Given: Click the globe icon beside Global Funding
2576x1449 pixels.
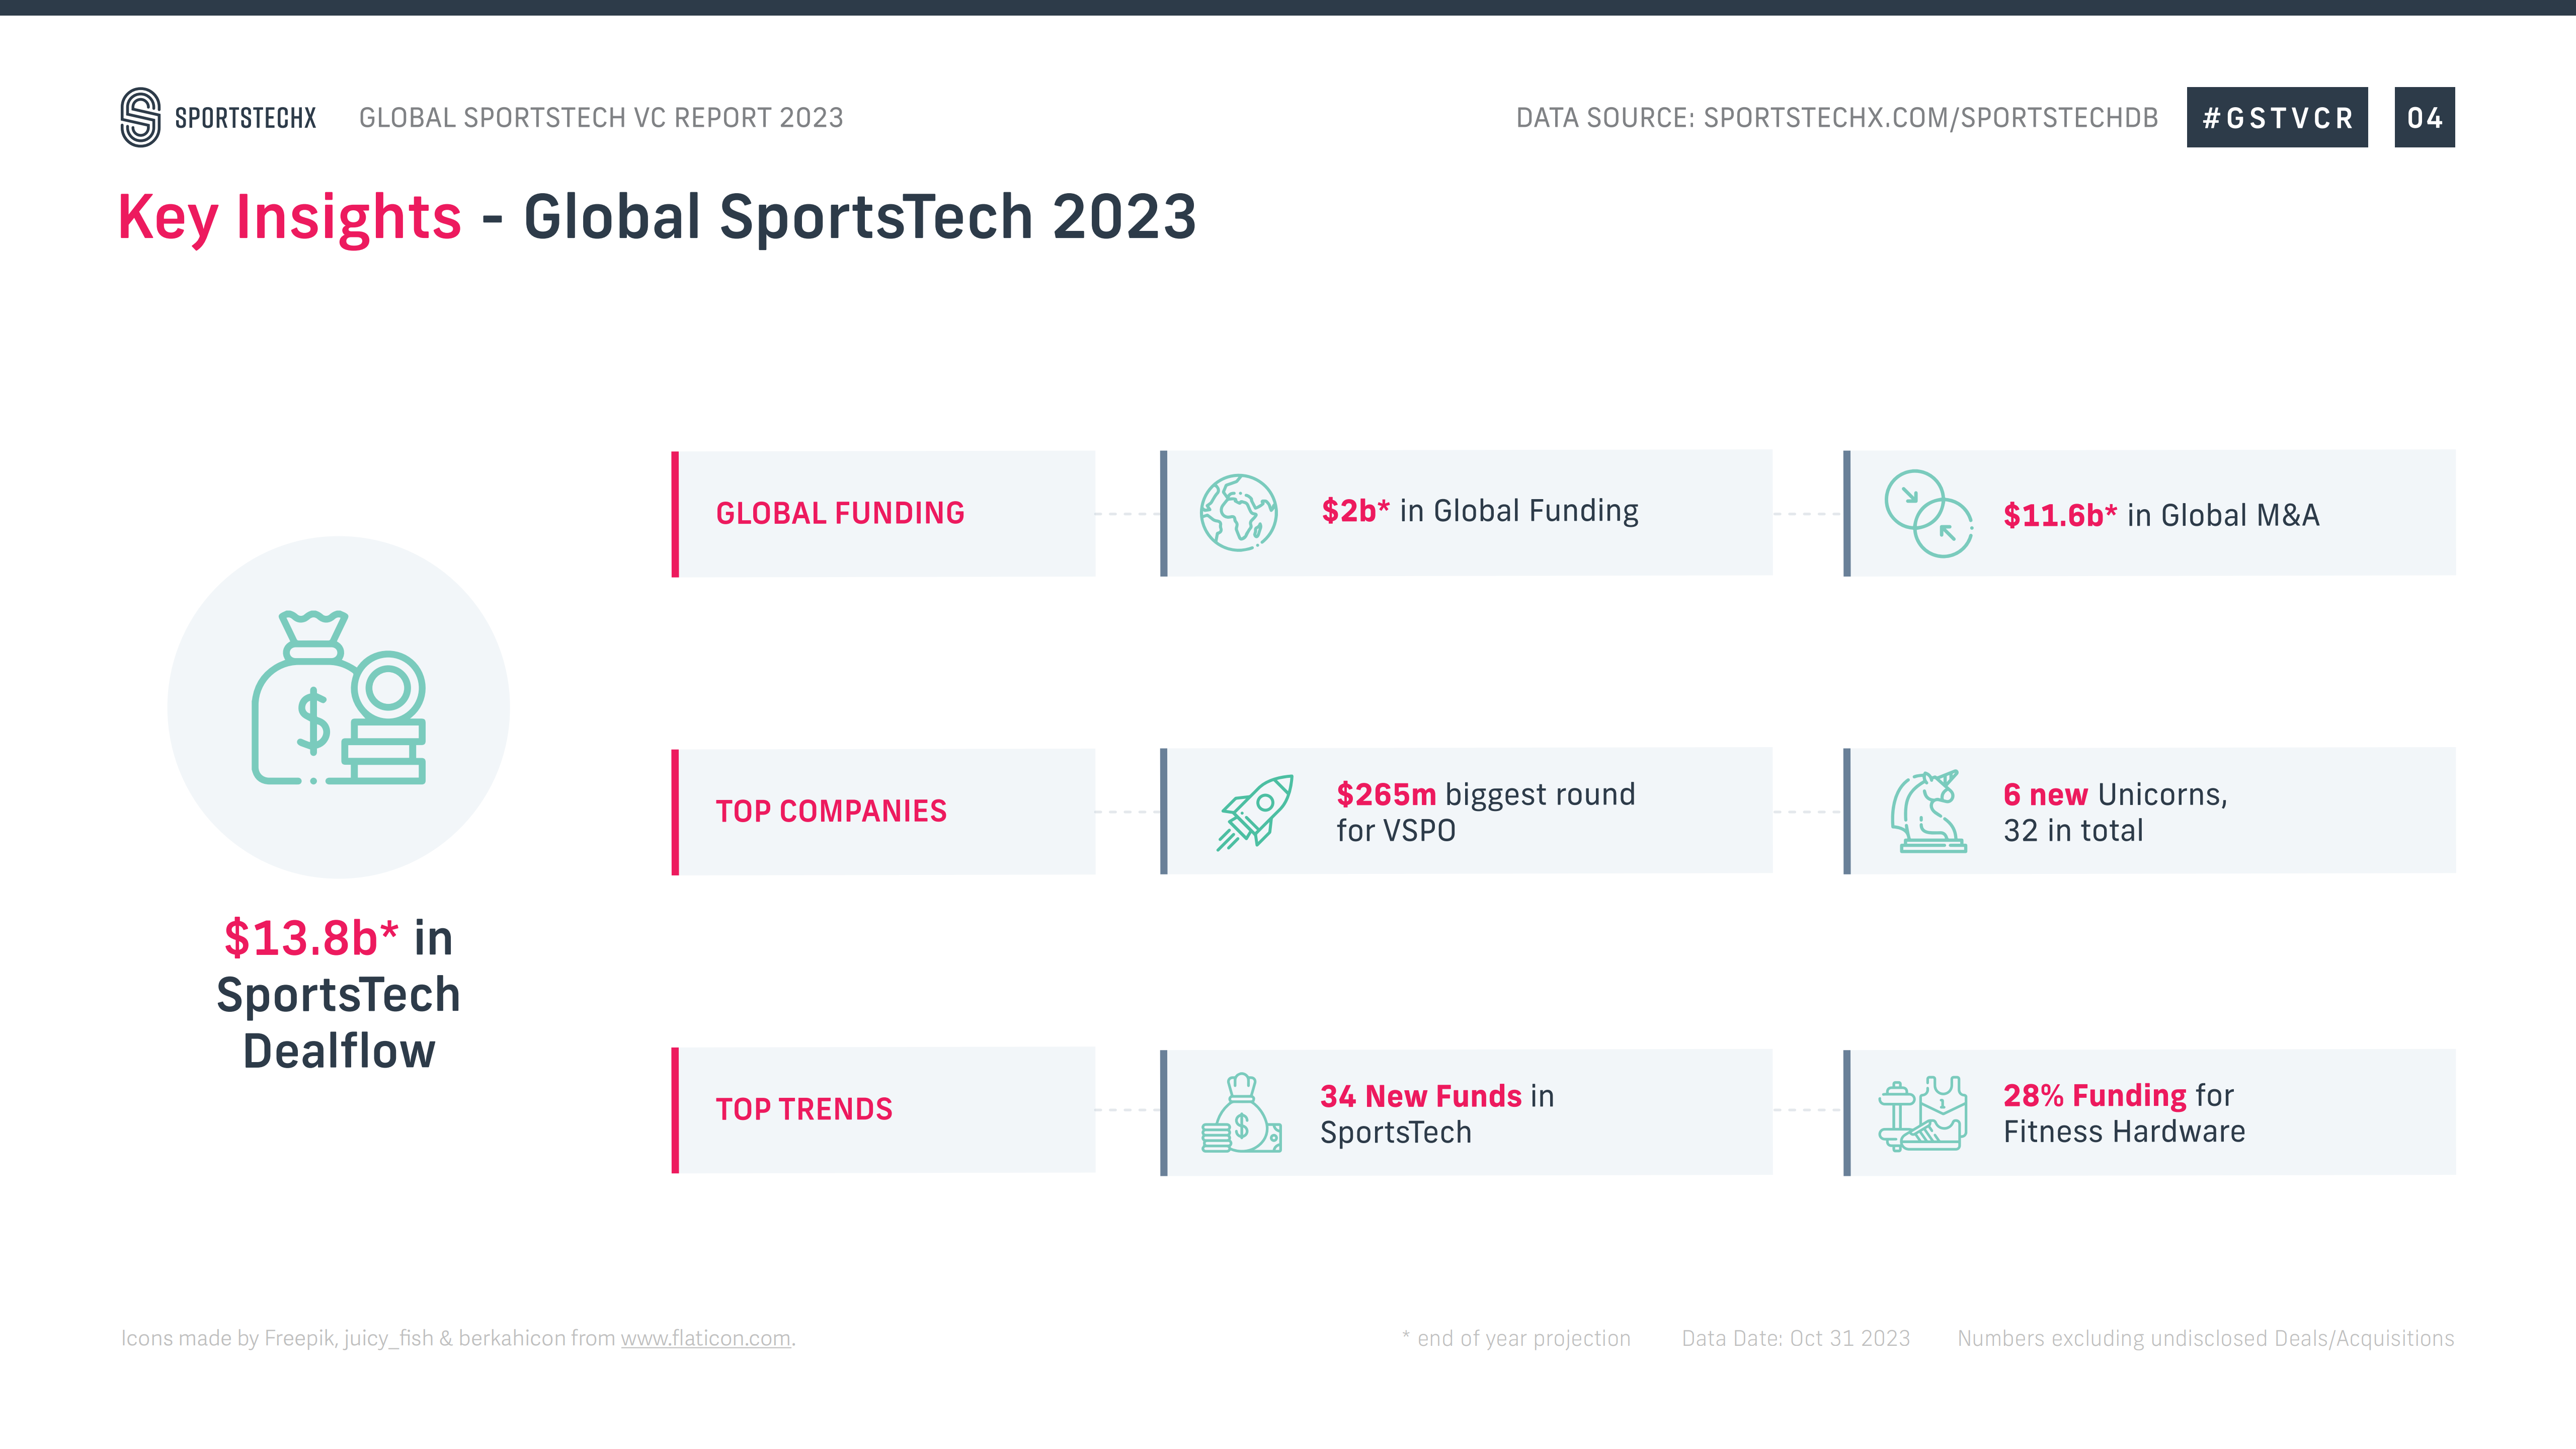Looking at the screenshot, I should [1238, 513].
